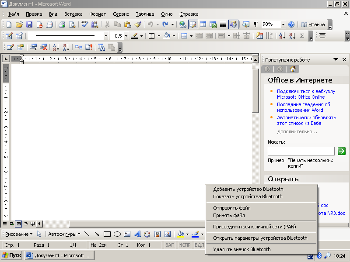
Task: Click the Чтение reading button
Action: pos(313,24)
